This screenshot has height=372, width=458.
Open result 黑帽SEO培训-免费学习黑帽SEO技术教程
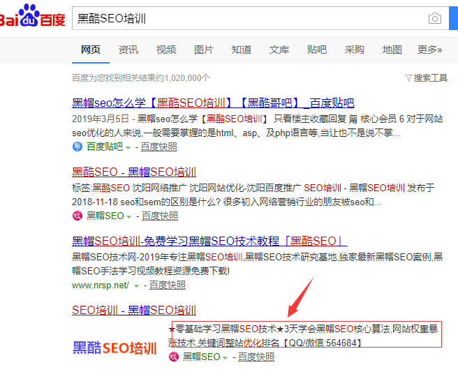[209, 241]
